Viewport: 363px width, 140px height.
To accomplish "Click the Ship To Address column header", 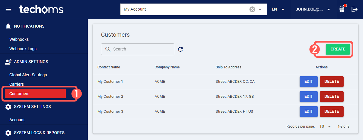I will pos(228,67).
